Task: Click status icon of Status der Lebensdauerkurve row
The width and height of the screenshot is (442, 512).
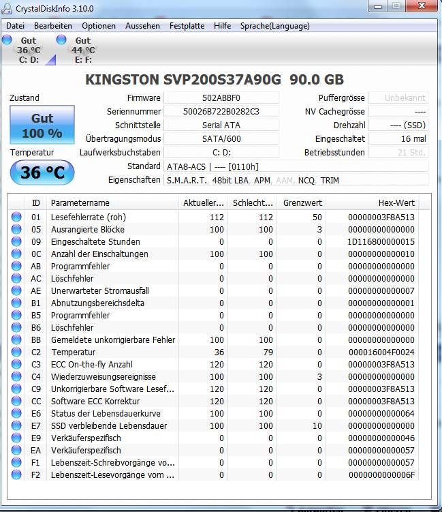Action: [x=16, y=413]
